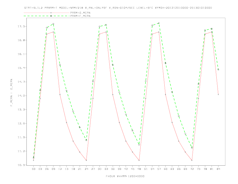Click the 54 forecast hour tick label
Viewport: 238px width, 184px height.
152,169
